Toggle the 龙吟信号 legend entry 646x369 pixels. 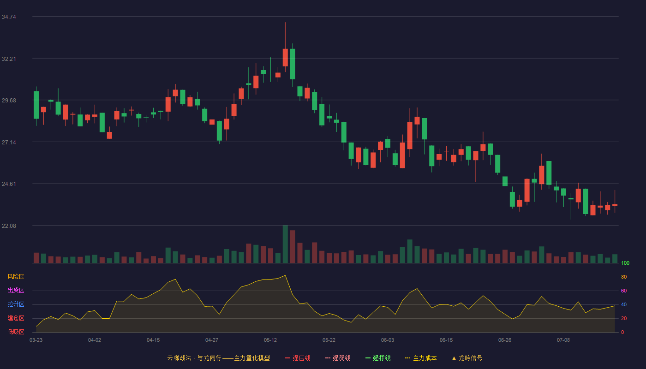[467, 358]
